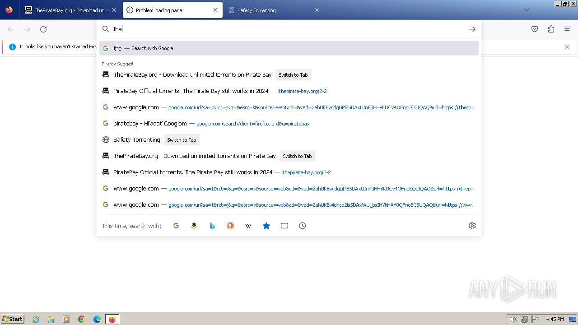The image size is (578, 325).
Task: Click Switch to Tab on second ThePirateBay.org row
Action: click(x=297, y=156)
